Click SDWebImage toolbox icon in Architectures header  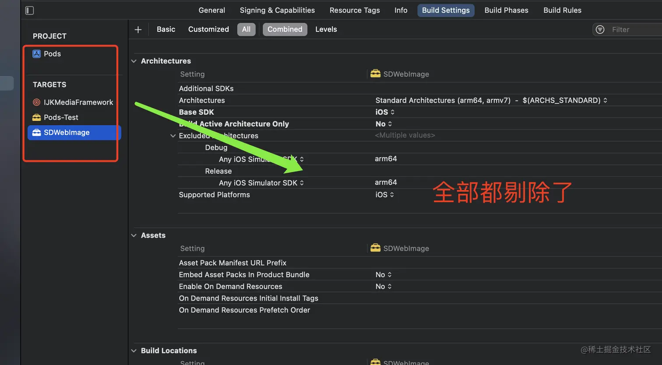pyautogui.click(x=375, y=74)
